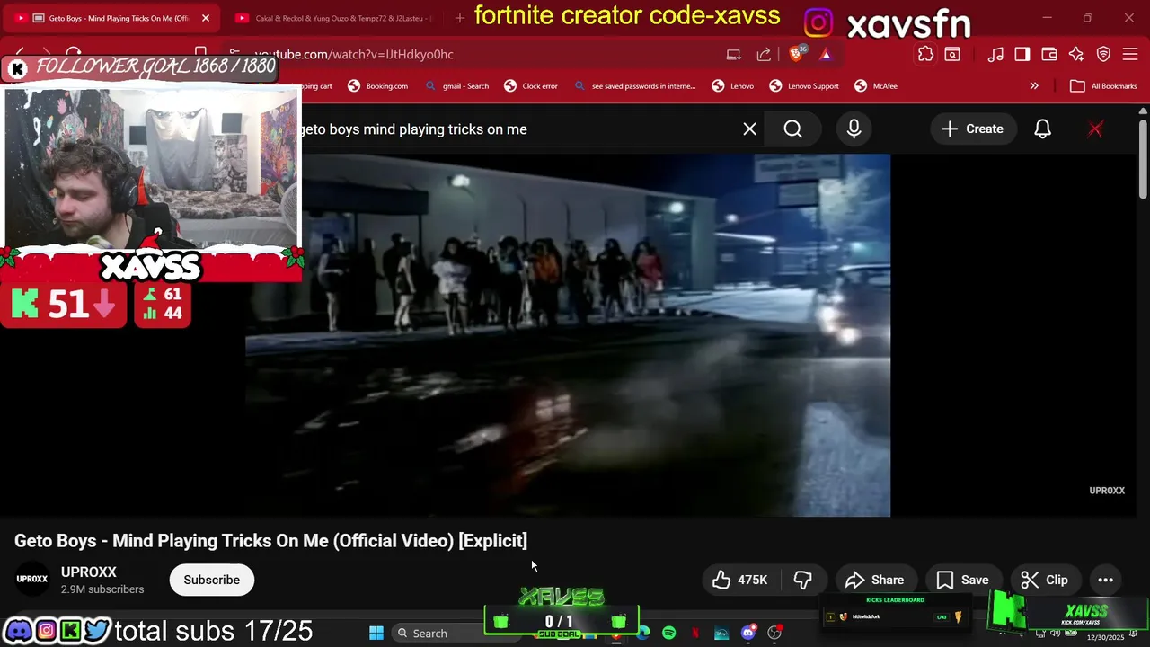The height and width of the screenshot is (647, 1150).
Task: Open Disney+ from taskbar
Action: click(x=721, y=634)
